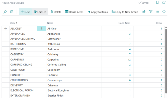This screenshot has height=98, width=168.
Task: Create a new house area group
Action: pos(25,12)
